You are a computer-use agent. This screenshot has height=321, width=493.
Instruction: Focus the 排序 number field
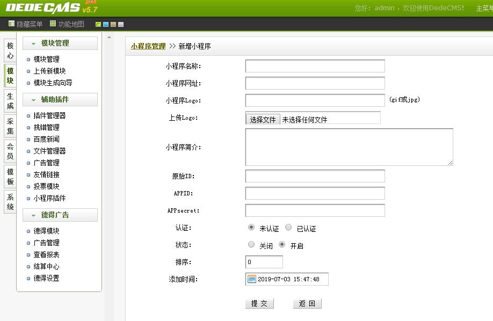tap(264, 262)
